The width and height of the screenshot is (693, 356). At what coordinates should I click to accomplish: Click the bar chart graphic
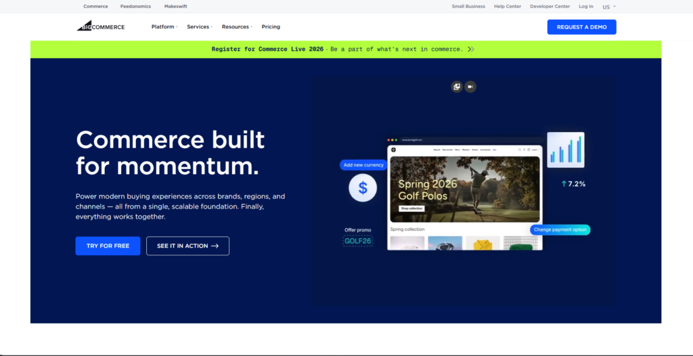[x=566, y=150]
